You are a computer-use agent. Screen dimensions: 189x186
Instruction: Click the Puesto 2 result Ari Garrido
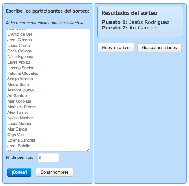[x=143, y=28]
